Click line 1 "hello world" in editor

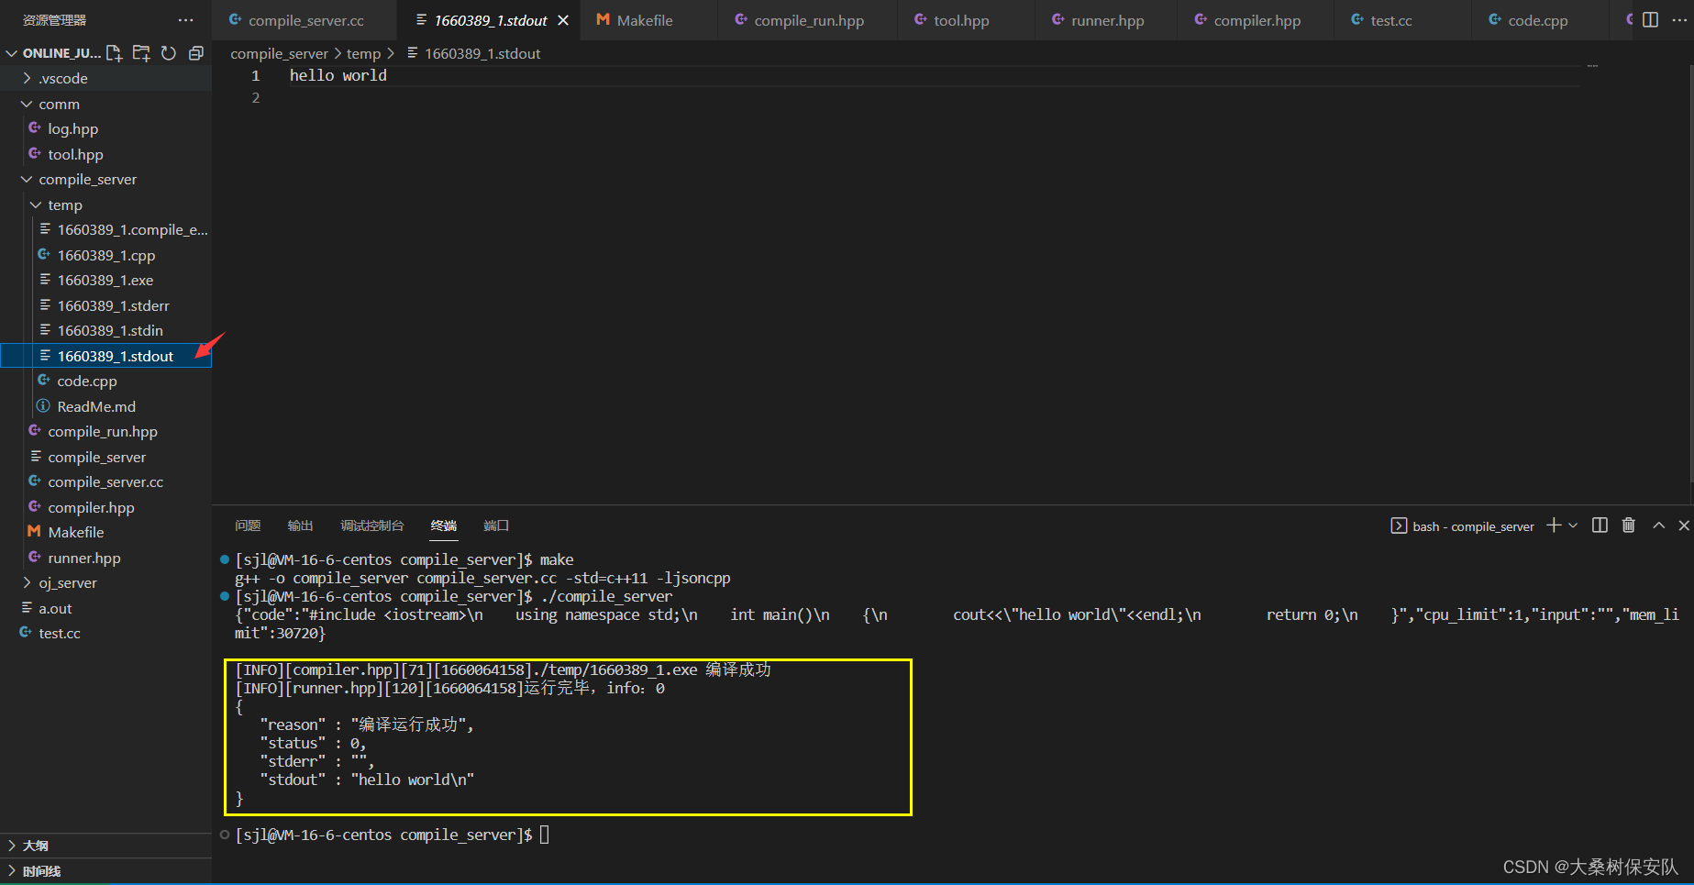[x=338, y=76]
